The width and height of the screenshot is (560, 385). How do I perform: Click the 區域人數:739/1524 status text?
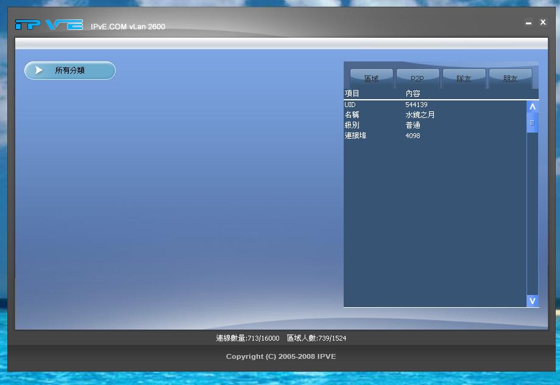[x=316, y=338]
